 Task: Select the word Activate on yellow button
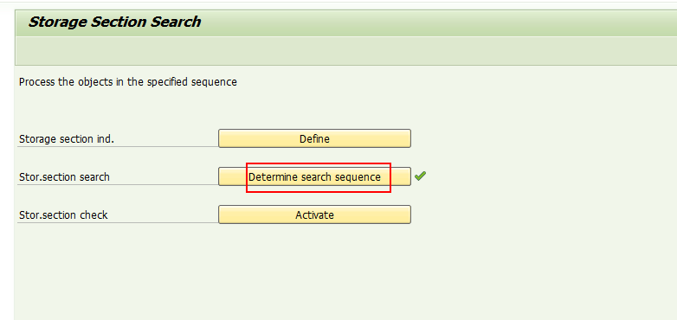pyautogui.click(x=314, y=214)
